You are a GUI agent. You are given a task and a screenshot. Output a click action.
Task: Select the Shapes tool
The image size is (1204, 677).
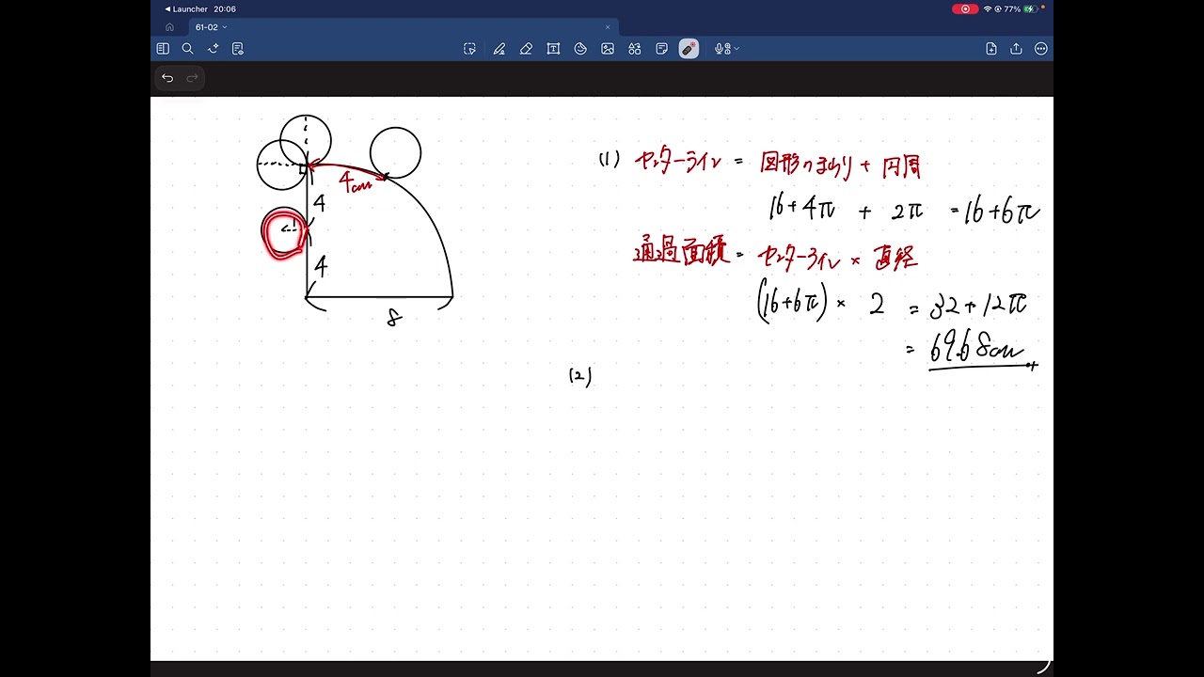point(580,49)
